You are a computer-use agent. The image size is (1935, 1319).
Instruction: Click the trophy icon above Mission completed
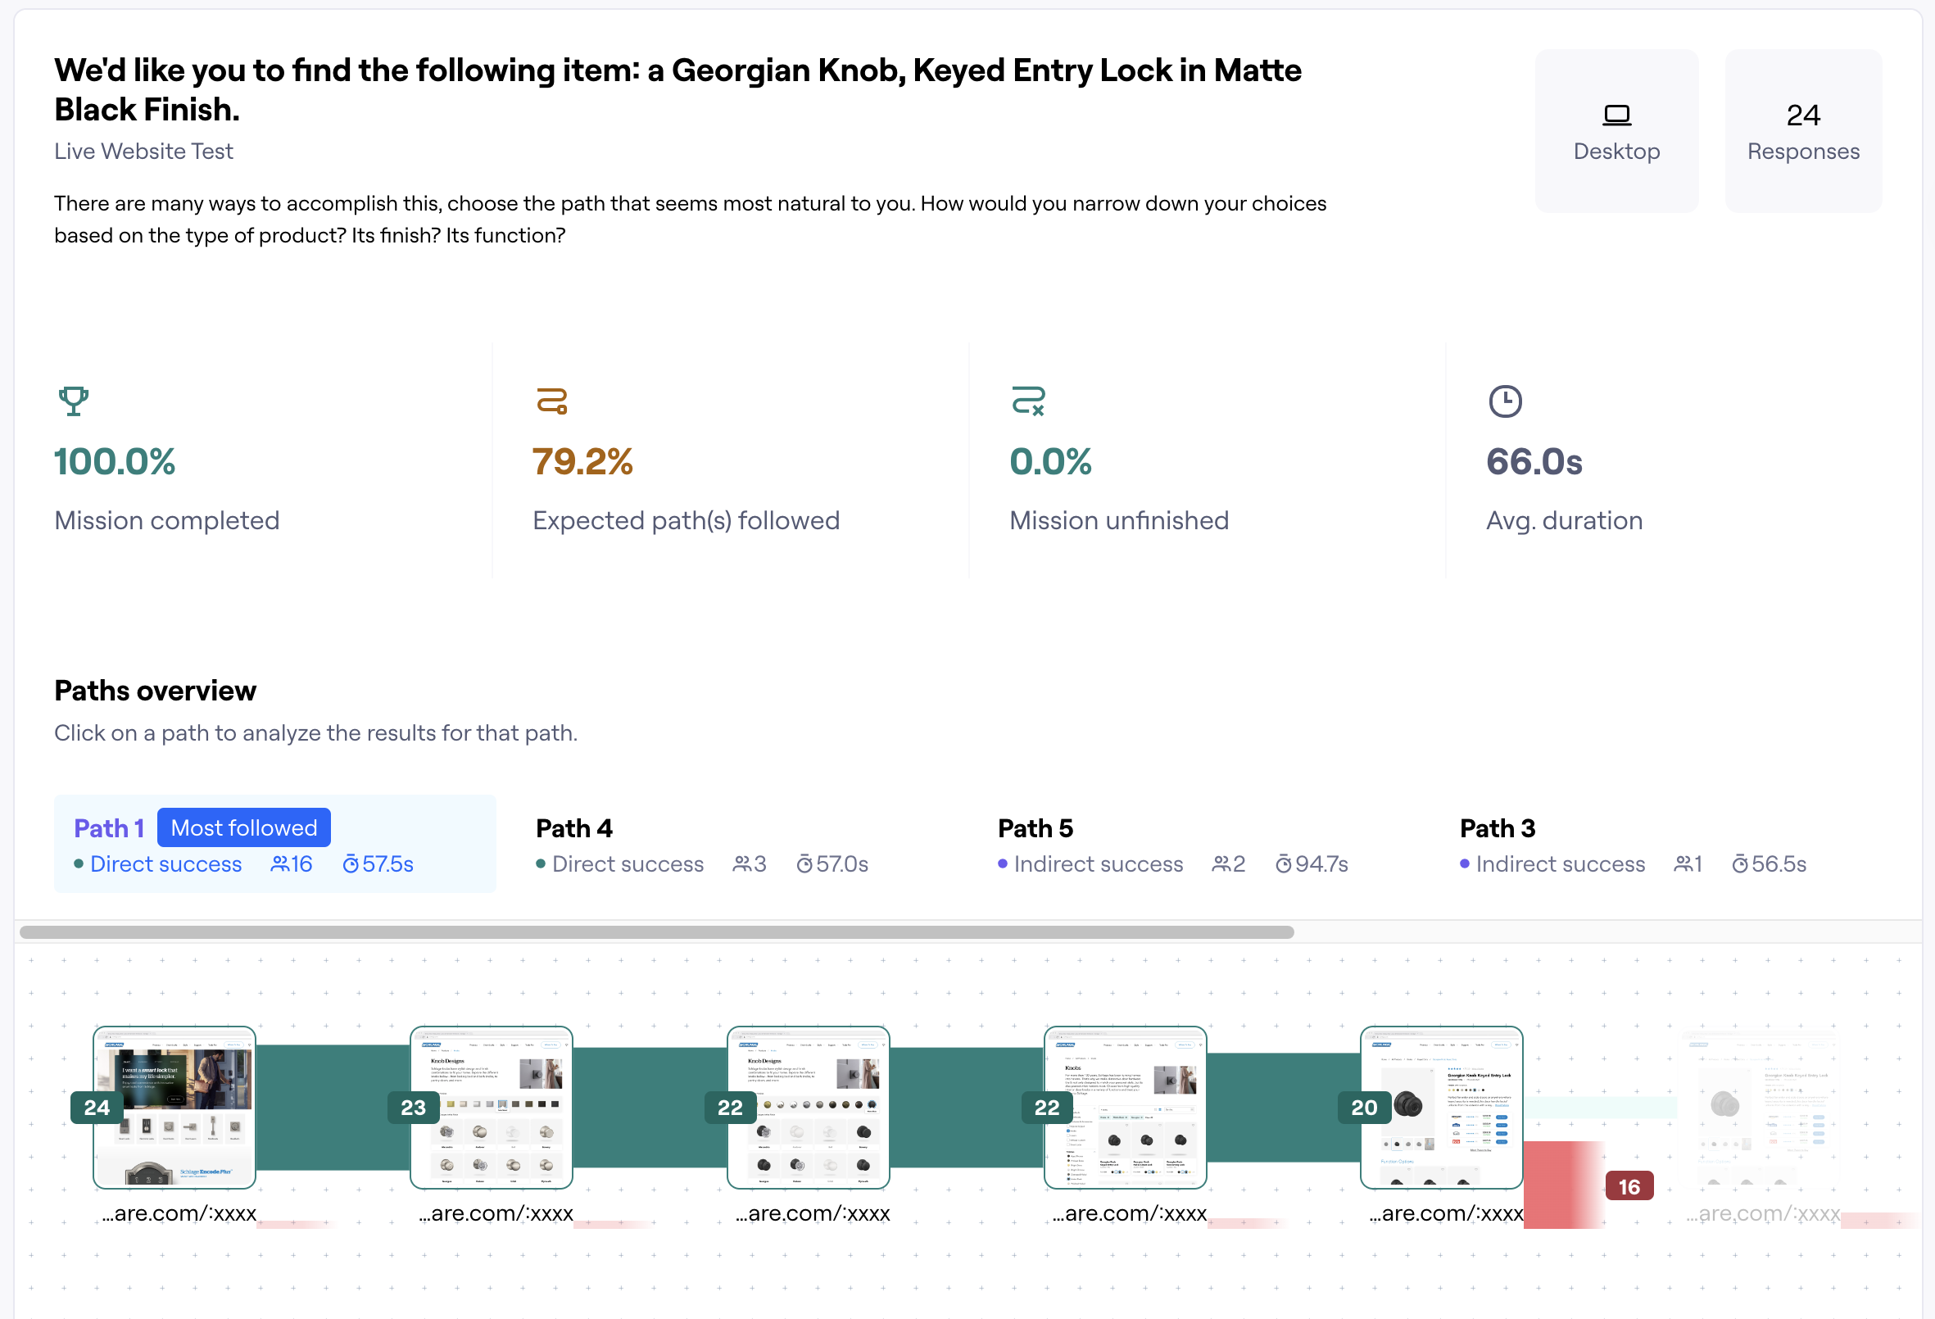tap(73, 402)
